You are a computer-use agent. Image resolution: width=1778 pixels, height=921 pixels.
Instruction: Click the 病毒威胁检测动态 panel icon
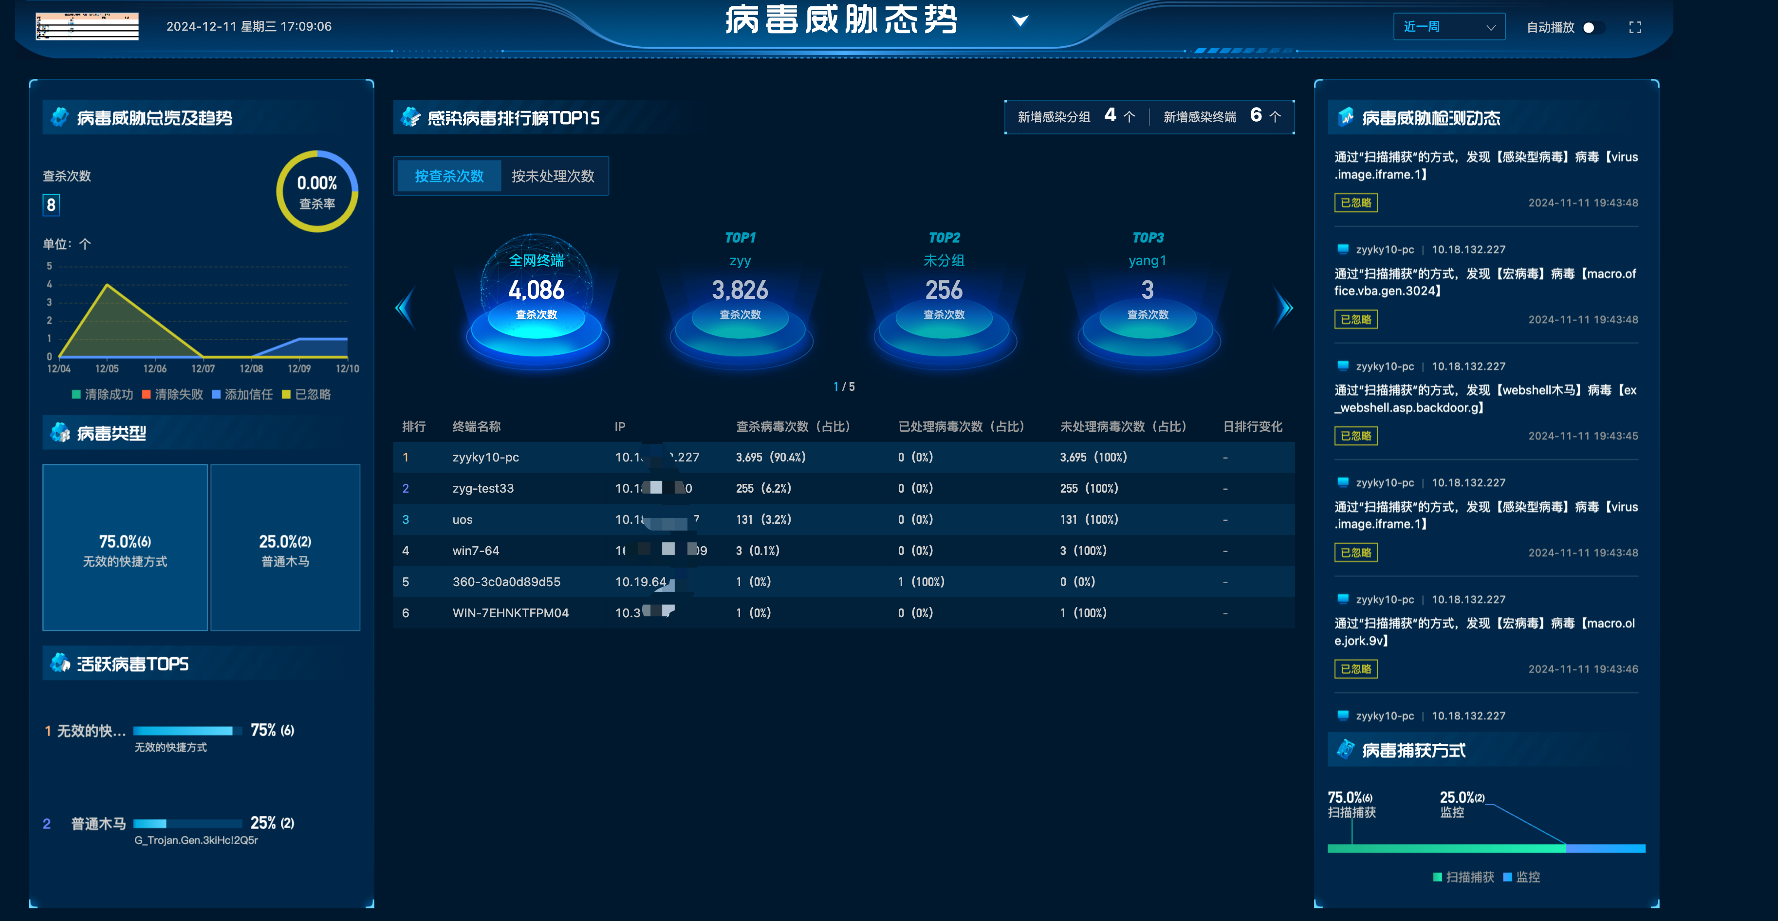pyautogui.click(x=1345, y=117)
